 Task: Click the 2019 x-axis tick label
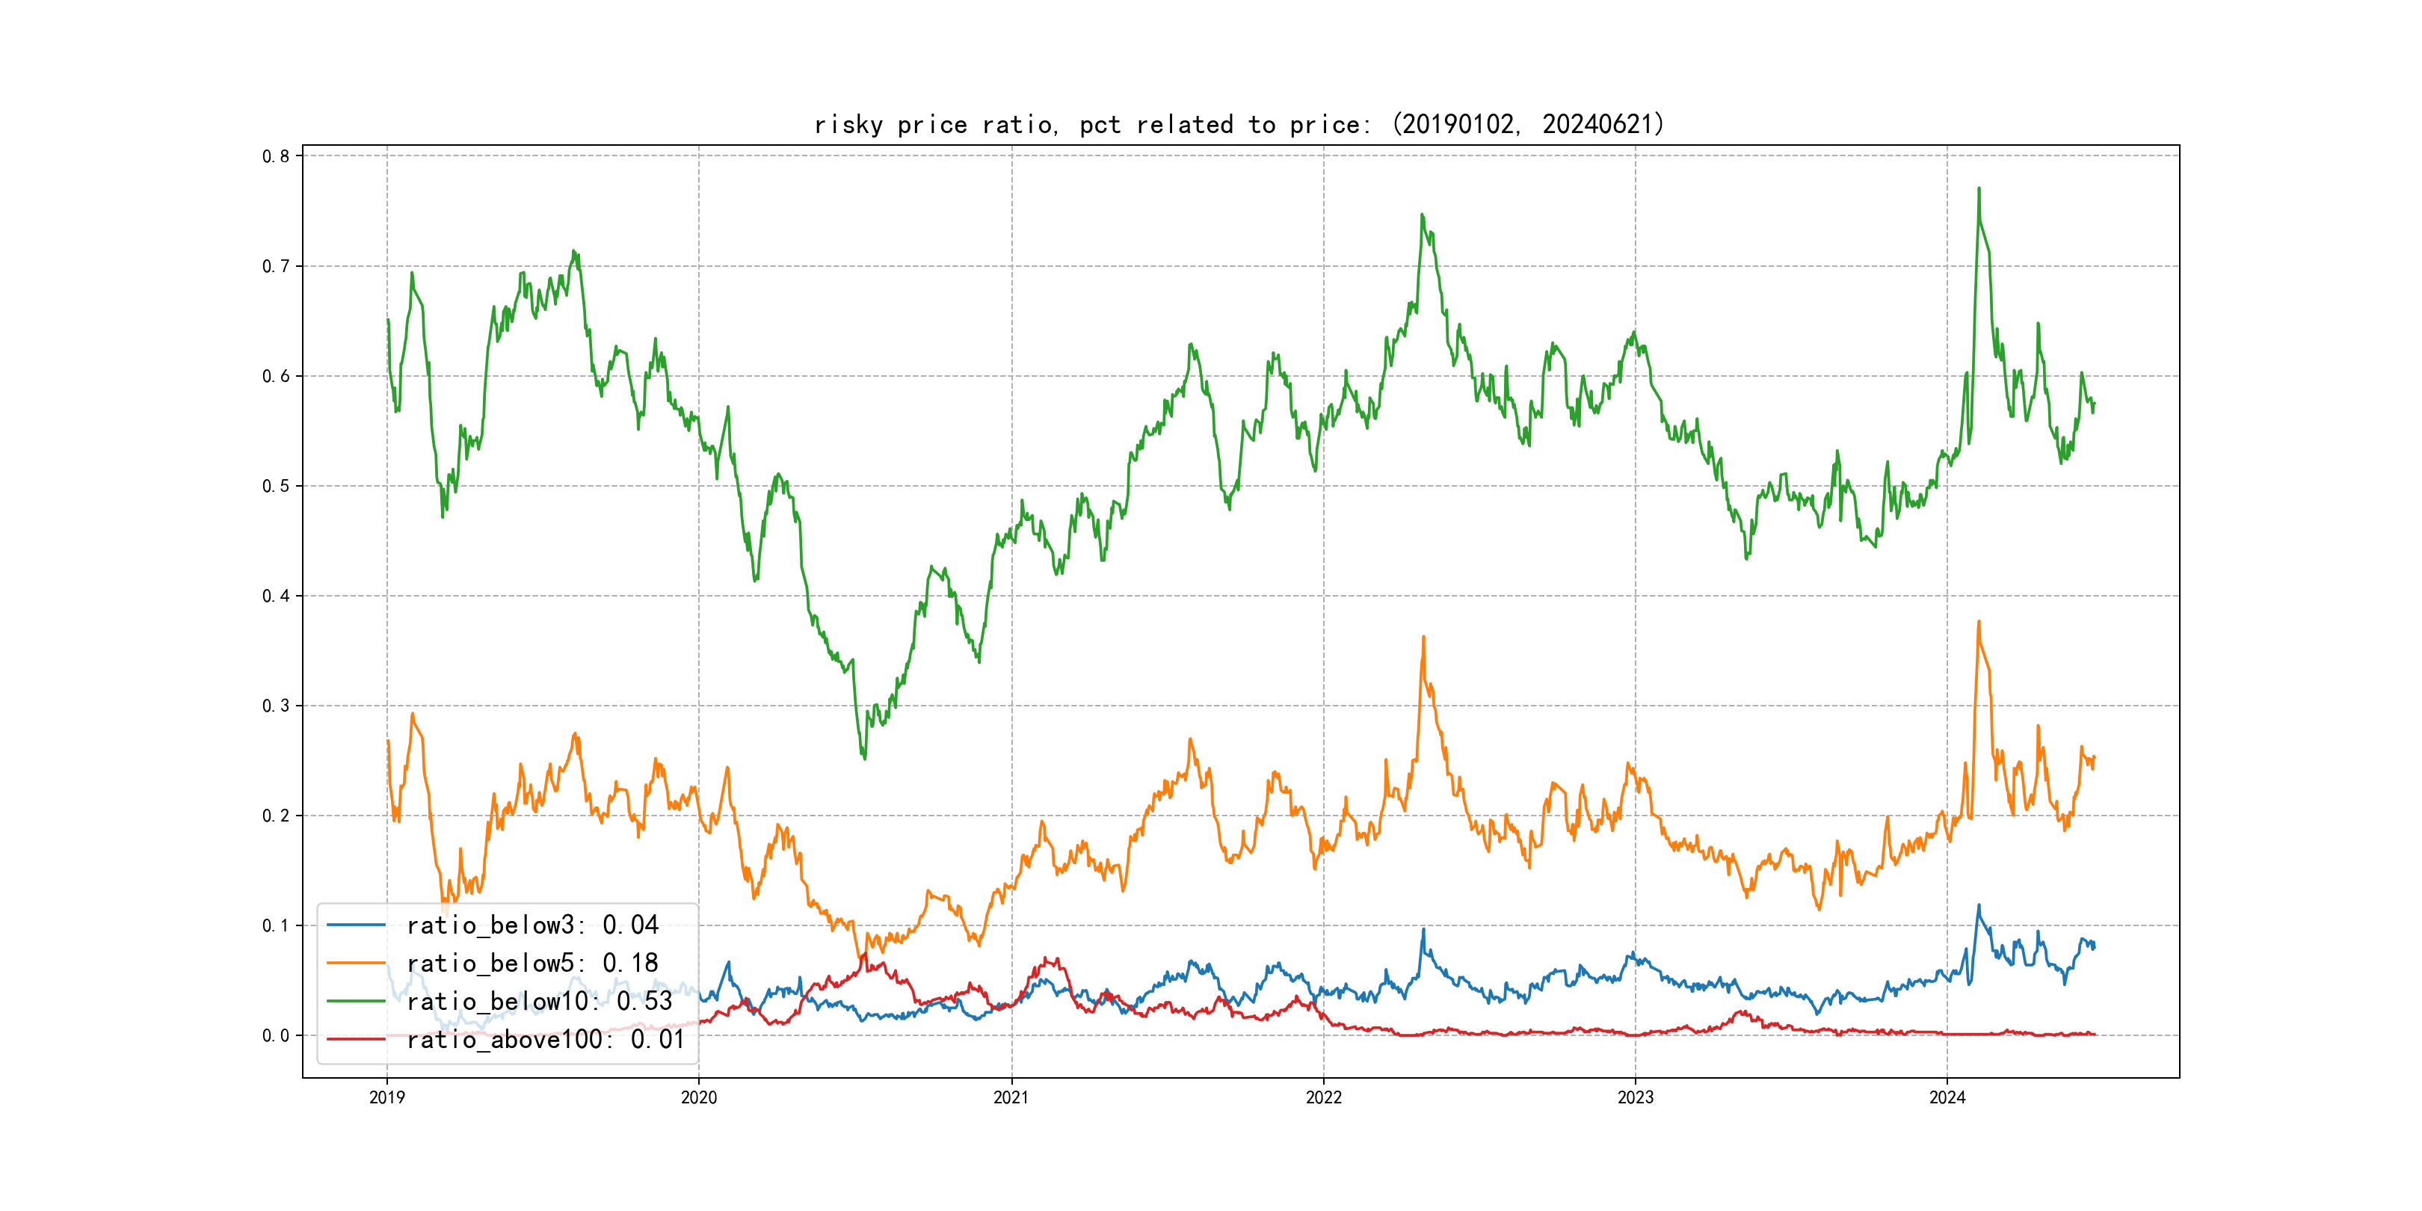pyautogui.click(x=386, y=1097)
